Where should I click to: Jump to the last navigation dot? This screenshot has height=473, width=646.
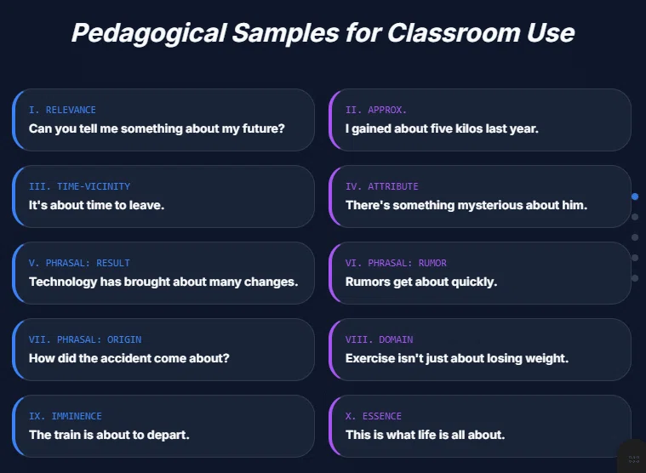635,278
